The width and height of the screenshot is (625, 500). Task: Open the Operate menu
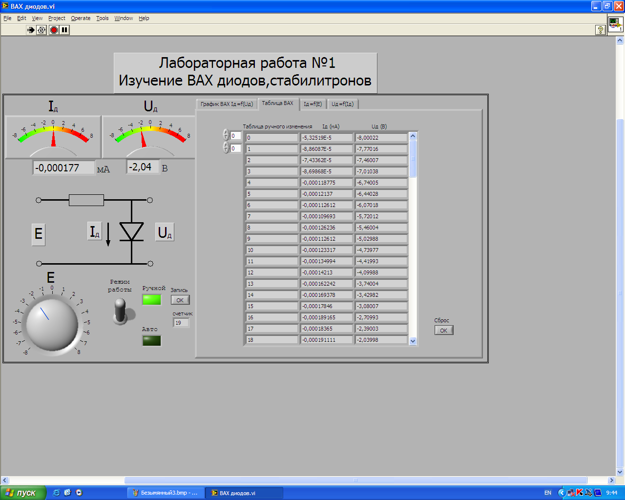[81, 18]
